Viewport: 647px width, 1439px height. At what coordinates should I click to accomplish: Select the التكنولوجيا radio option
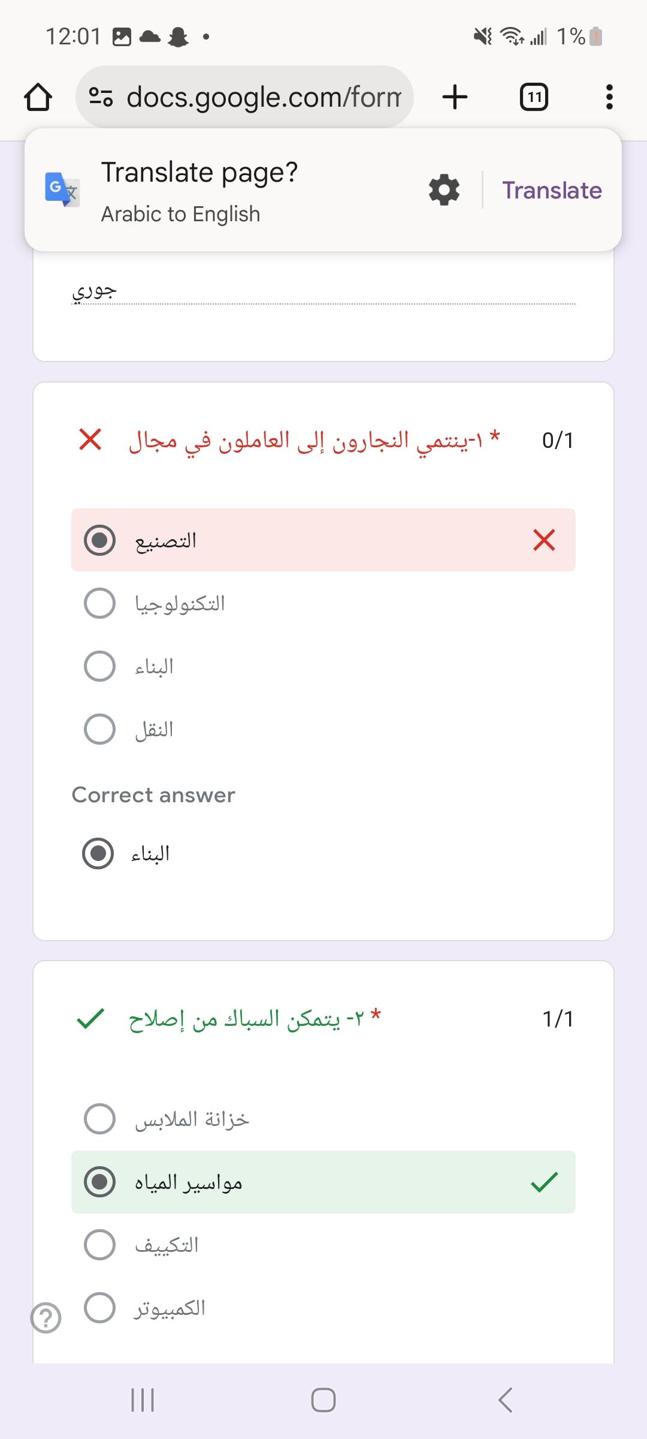pyautogui.click(x=100, y=603)
